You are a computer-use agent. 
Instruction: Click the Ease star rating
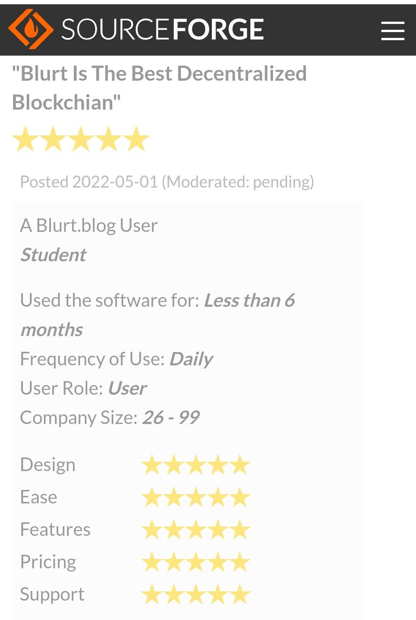tap(196, 497)
